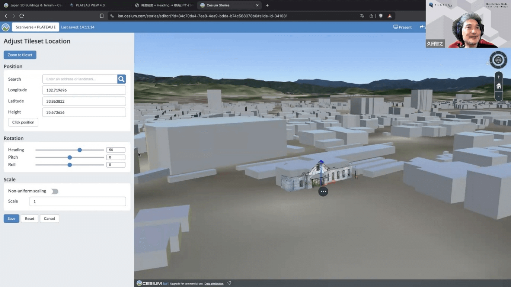Open the three-dots menu on the model
The image size is (511, 287).
[x=323, y=191]
